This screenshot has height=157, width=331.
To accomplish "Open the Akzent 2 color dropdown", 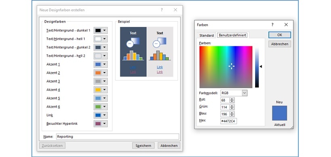I will tap(101, 73).
